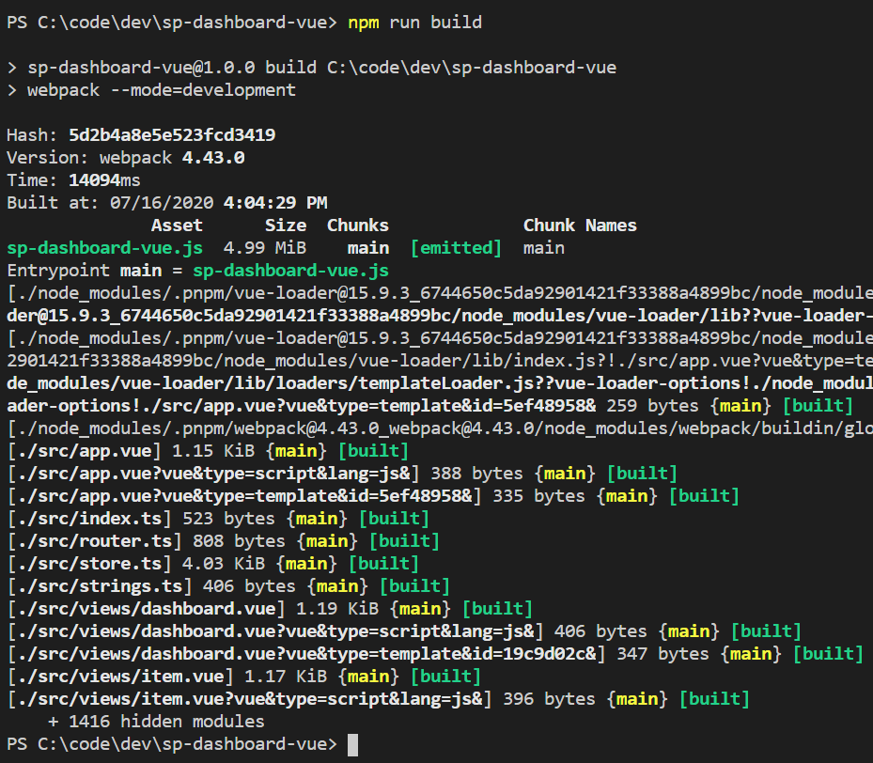The width and height of the screenshot is (873, 763).
Task: Click the webpack version 4.43.0 text
Action: (213, 158)
